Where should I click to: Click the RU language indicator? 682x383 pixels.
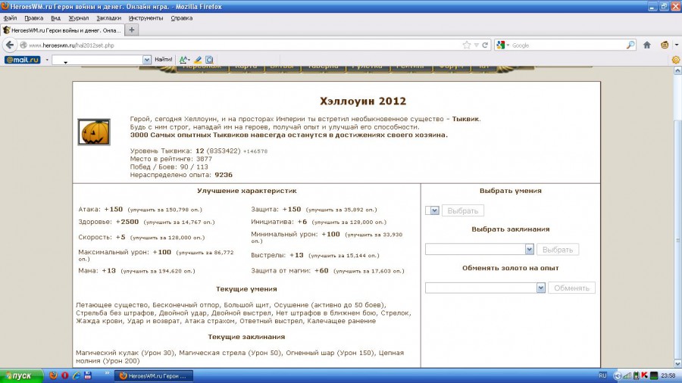point(602,375)
